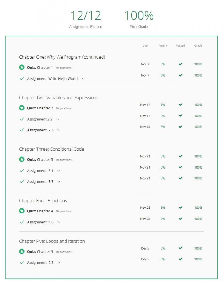Open Quiz: Chapter 4
The width and height of the screenshot is (224, 282).
click(41, 211)
